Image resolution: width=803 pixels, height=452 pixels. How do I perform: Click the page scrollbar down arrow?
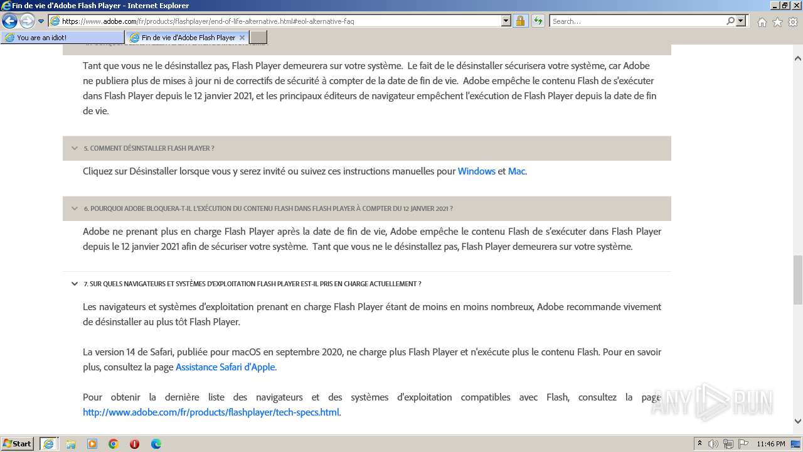tap(797, 421)
